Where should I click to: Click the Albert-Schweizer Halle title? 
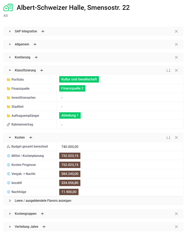pos(73,7)
